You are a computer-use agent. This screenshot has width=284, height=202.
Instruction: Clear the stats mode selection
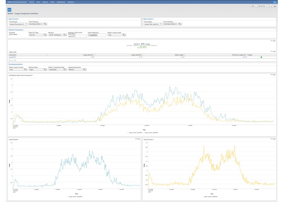(x=123, y=35)
